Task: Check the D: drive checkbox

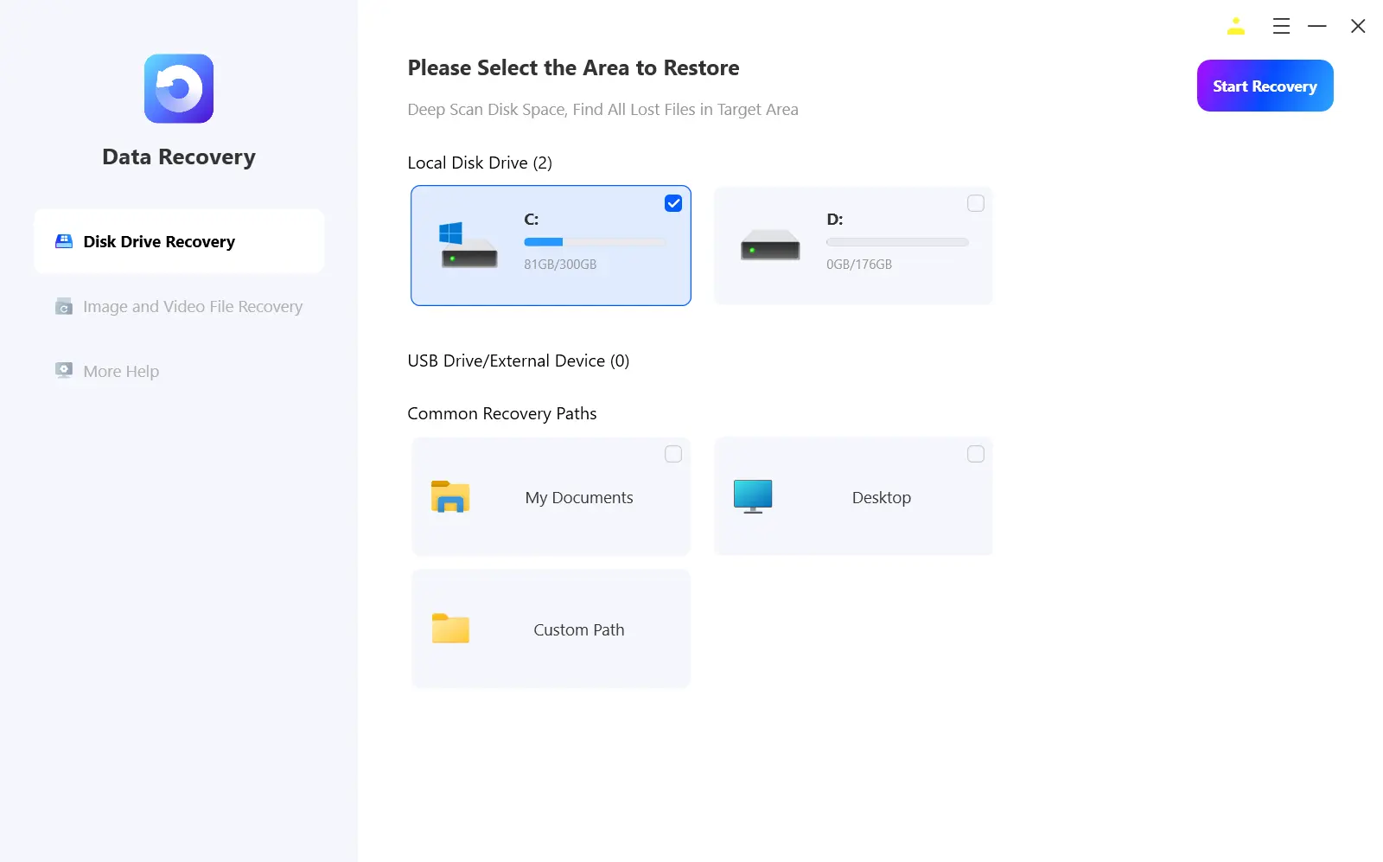Action: pyautogui.click(x=976, y=203)
